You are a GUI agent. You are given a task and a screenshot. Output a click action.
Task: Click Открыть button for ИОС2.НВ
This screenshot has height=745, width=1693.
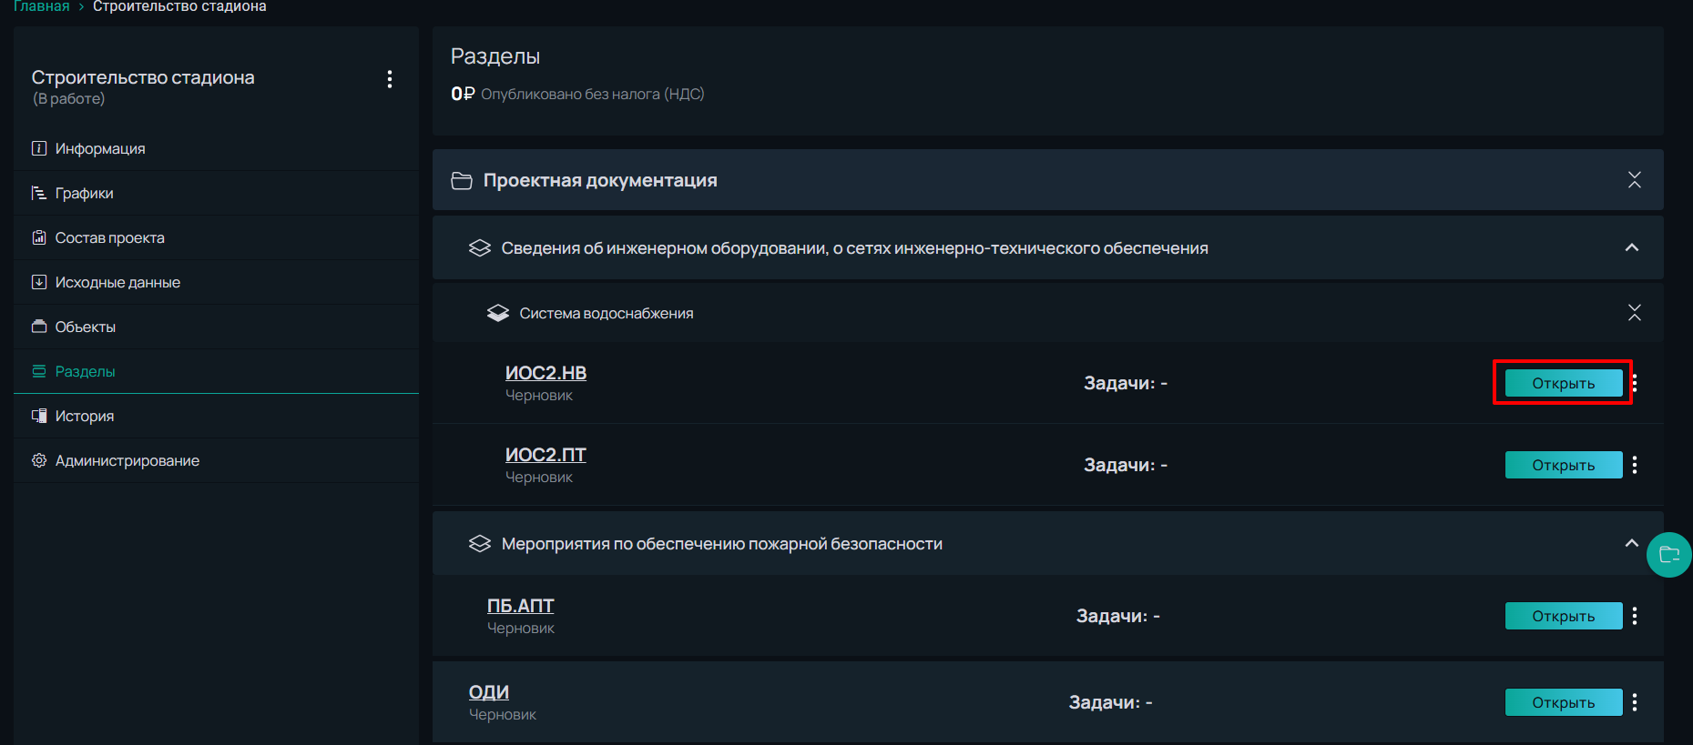coord(1564,383)
